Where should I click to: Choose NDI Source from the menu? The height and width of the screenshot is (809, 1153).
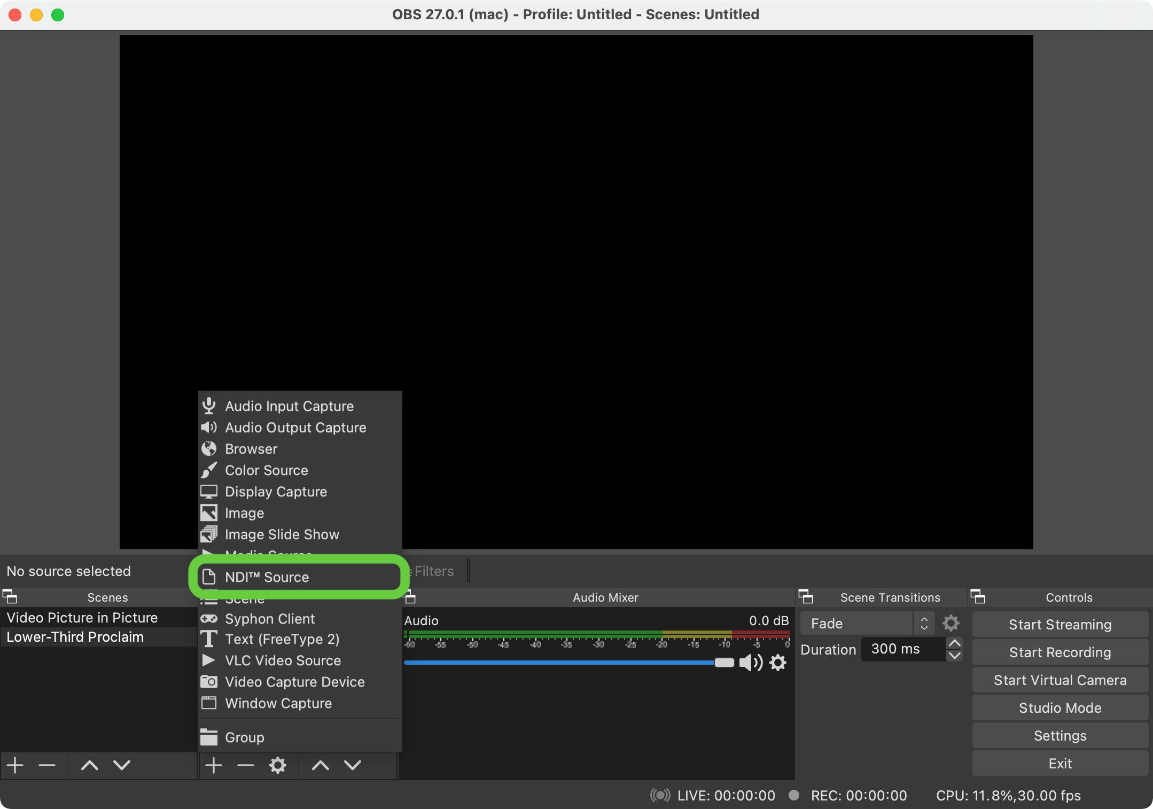coord(267,577)
